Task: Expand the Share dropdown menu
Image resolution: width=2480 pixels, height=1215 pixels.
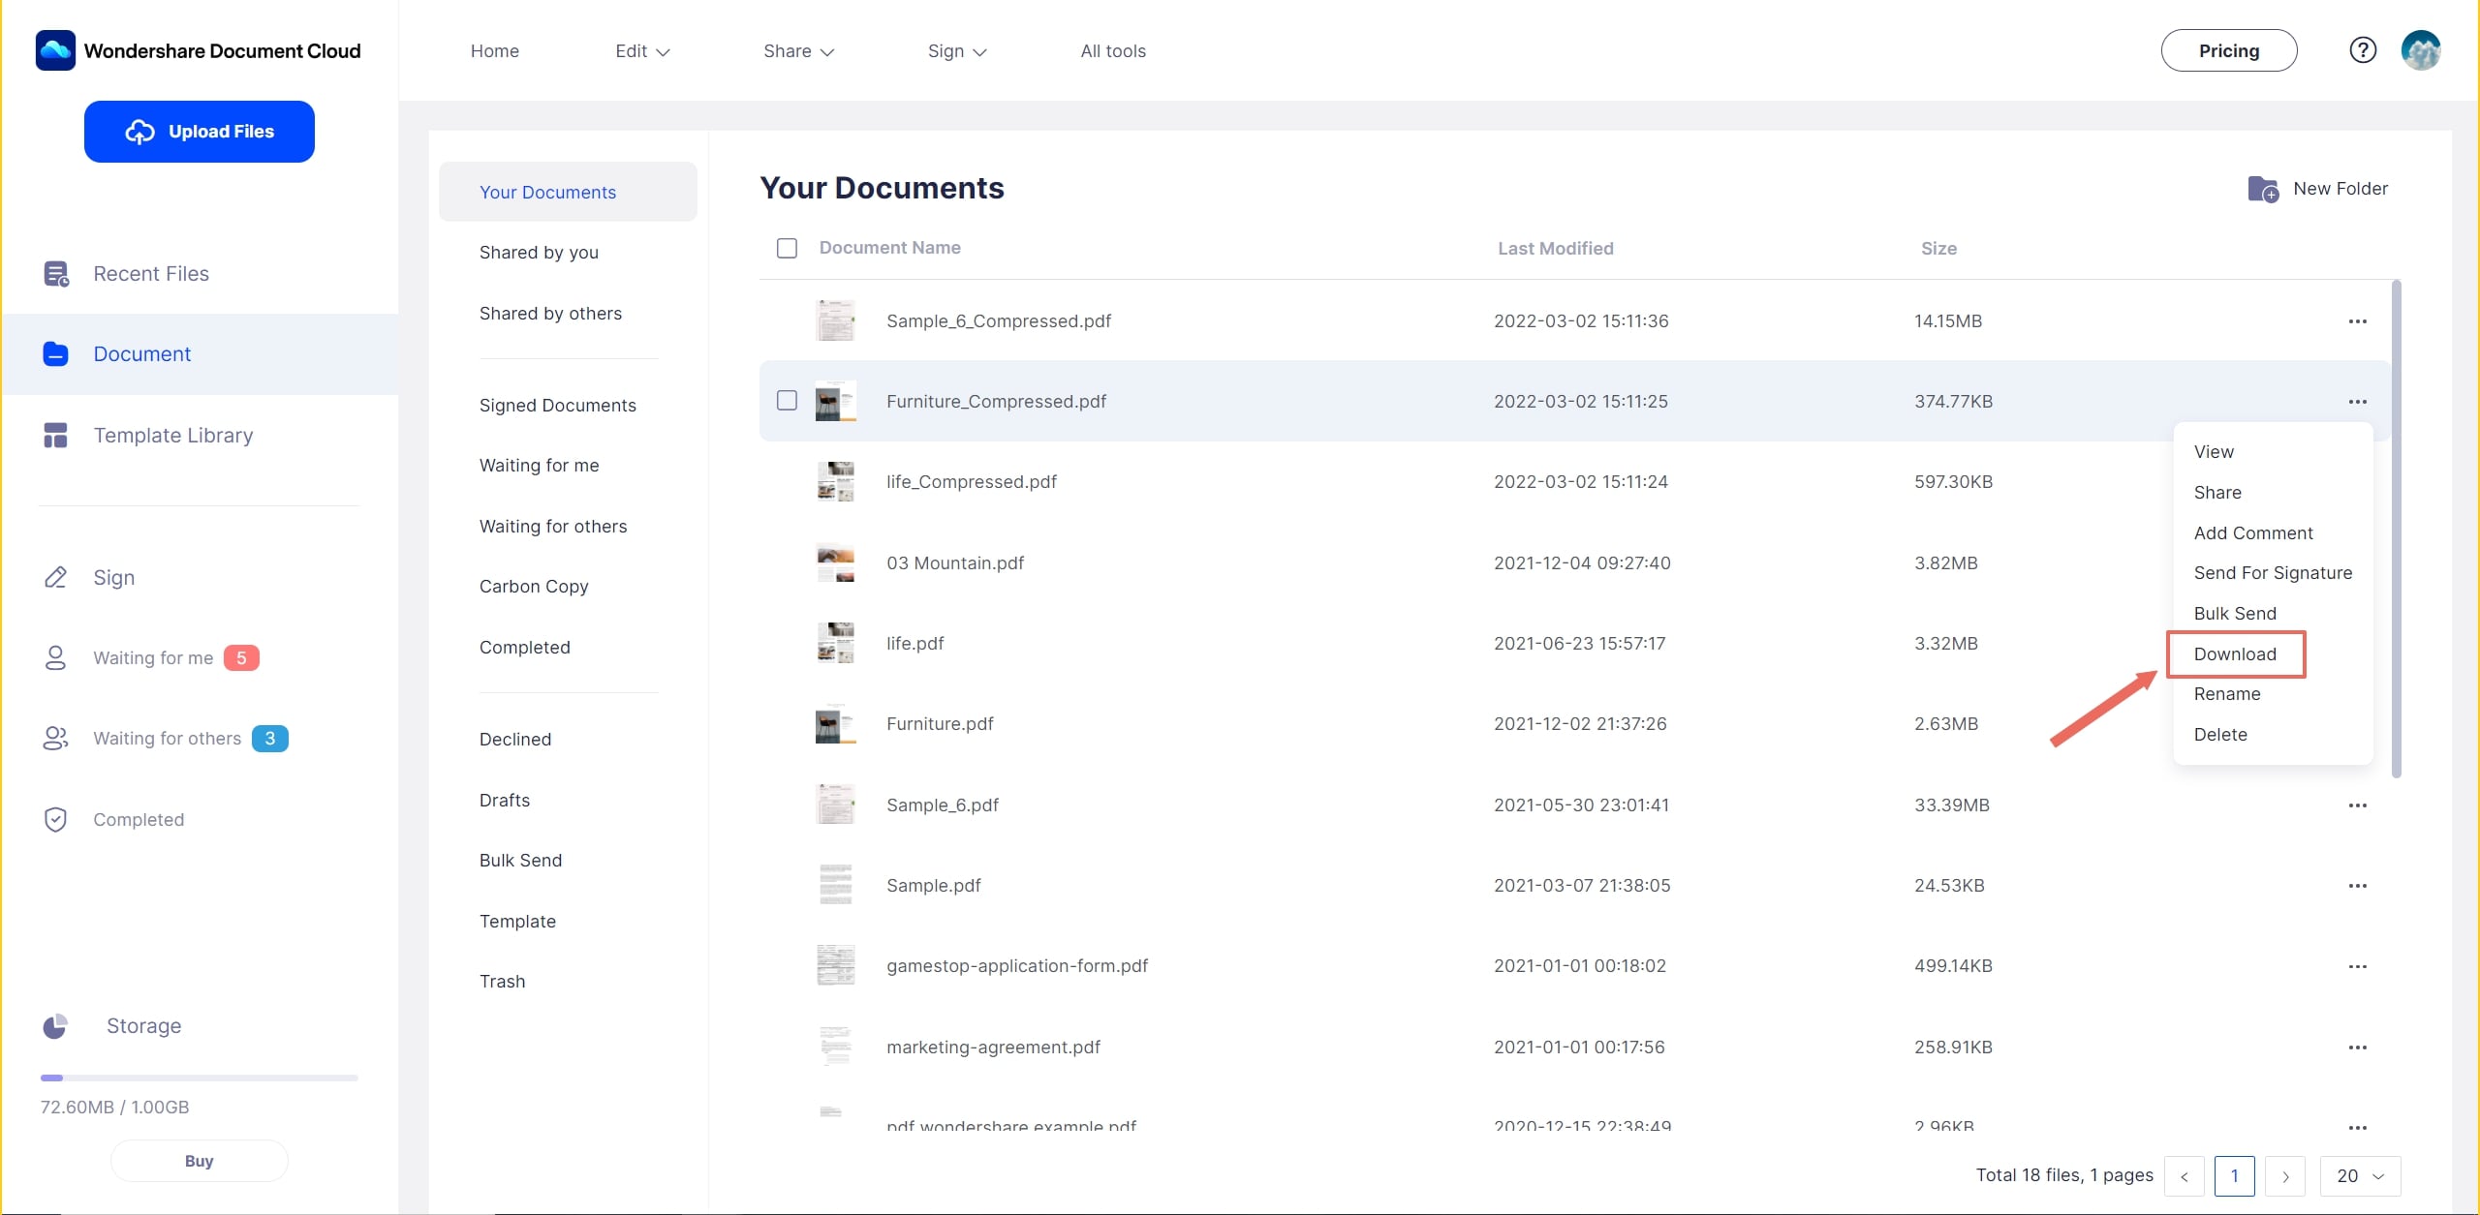Action: point(797,50)
